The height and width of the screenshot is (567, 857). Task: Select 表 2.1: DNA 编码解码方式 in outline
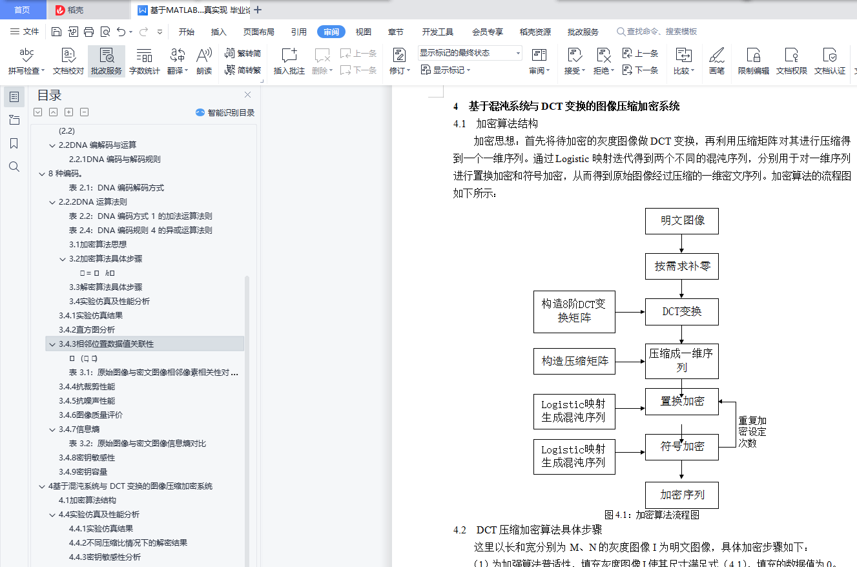tap(116, 188)
